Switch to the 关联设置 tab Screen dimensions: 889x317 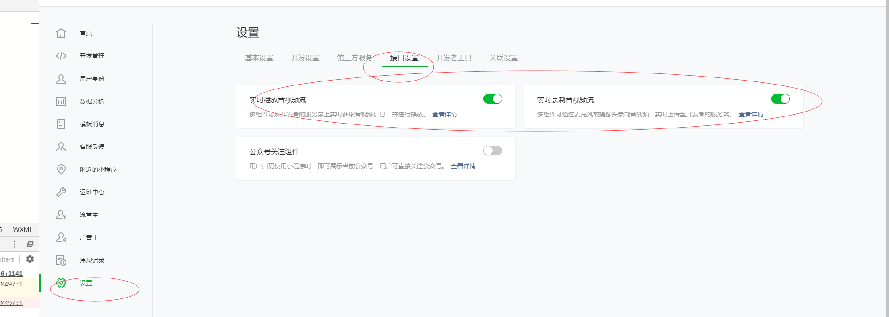point(503,58)
